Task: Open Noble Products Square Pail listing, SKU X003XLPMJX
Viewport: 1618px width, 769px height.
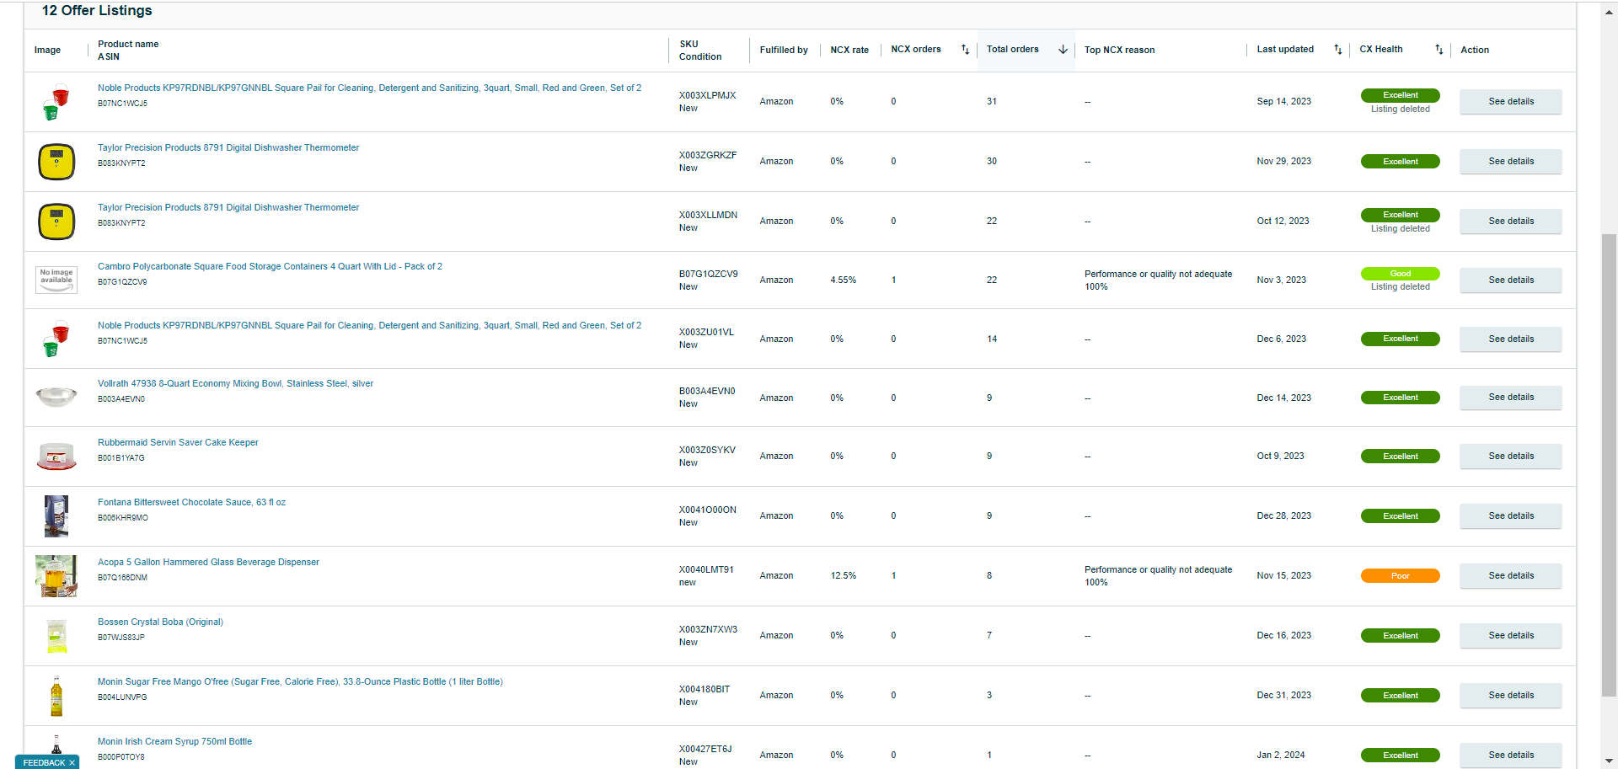Action: tap(369, 88)
